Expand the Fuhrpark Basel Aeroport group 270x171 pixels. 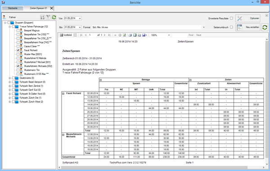coord(10,82)
